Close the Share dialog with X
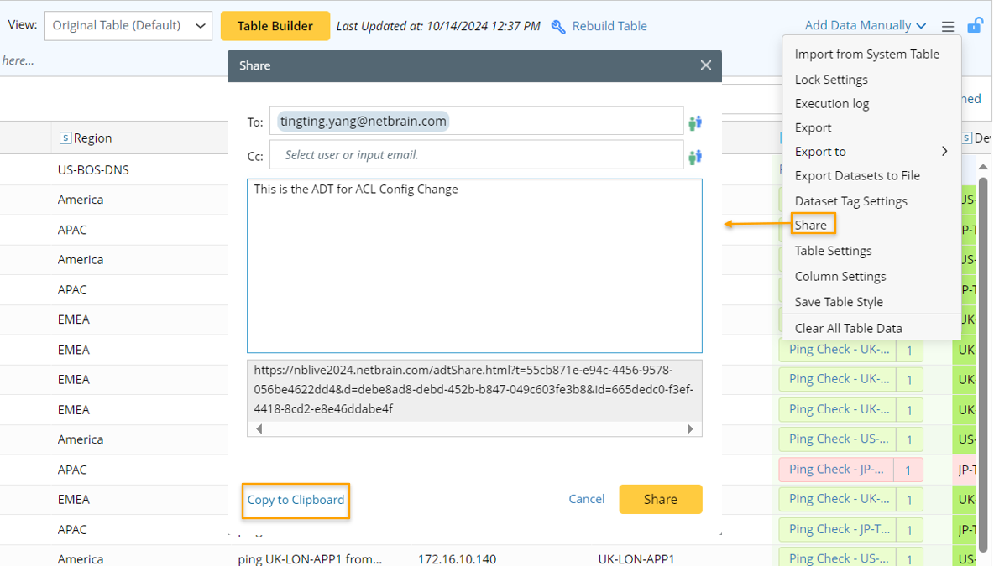This screenshot has height=566, width=994. point(706,65)
